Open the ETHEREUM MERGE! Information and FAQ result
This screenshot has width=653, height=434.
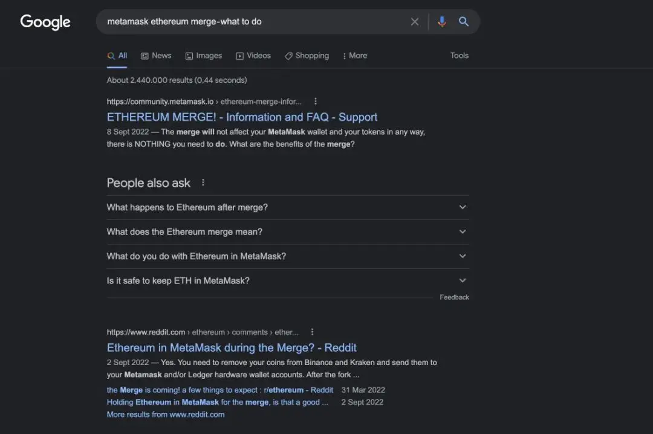pyautogui.click(x=242, y=117)
